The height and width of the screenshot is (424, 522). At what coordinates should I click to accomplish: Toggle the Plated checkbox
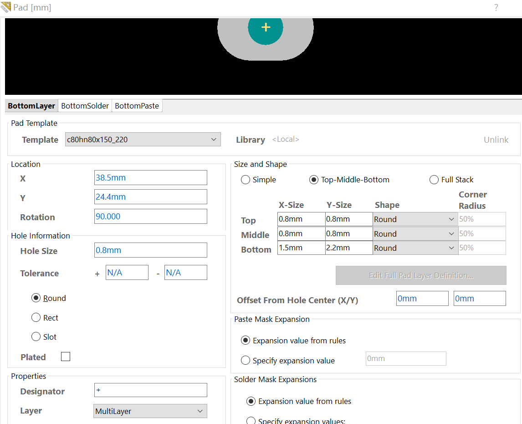click(x=66, y=357)
